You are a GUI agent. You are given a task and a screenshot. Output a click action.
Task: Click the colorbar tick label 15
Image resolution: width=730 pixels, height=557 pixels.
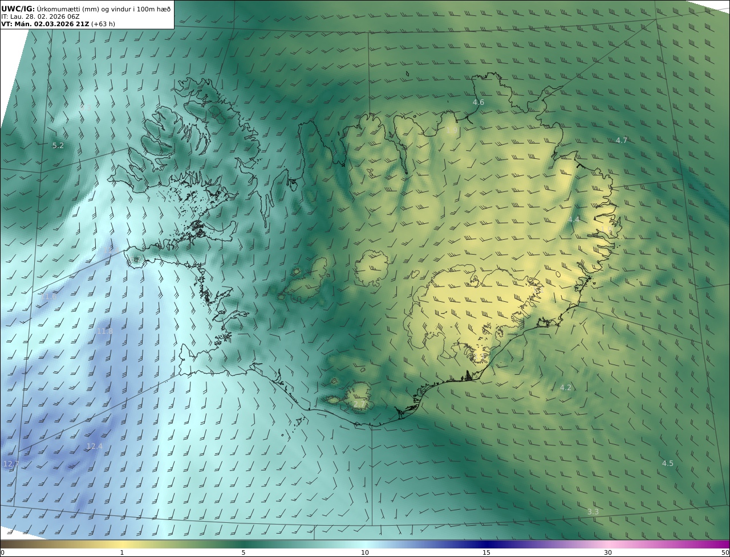[486, 552]
